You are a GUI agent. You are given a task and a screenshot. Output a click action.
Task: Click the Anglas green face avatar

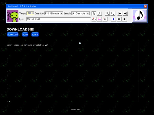pyautogui.click(x=13, y=16)
